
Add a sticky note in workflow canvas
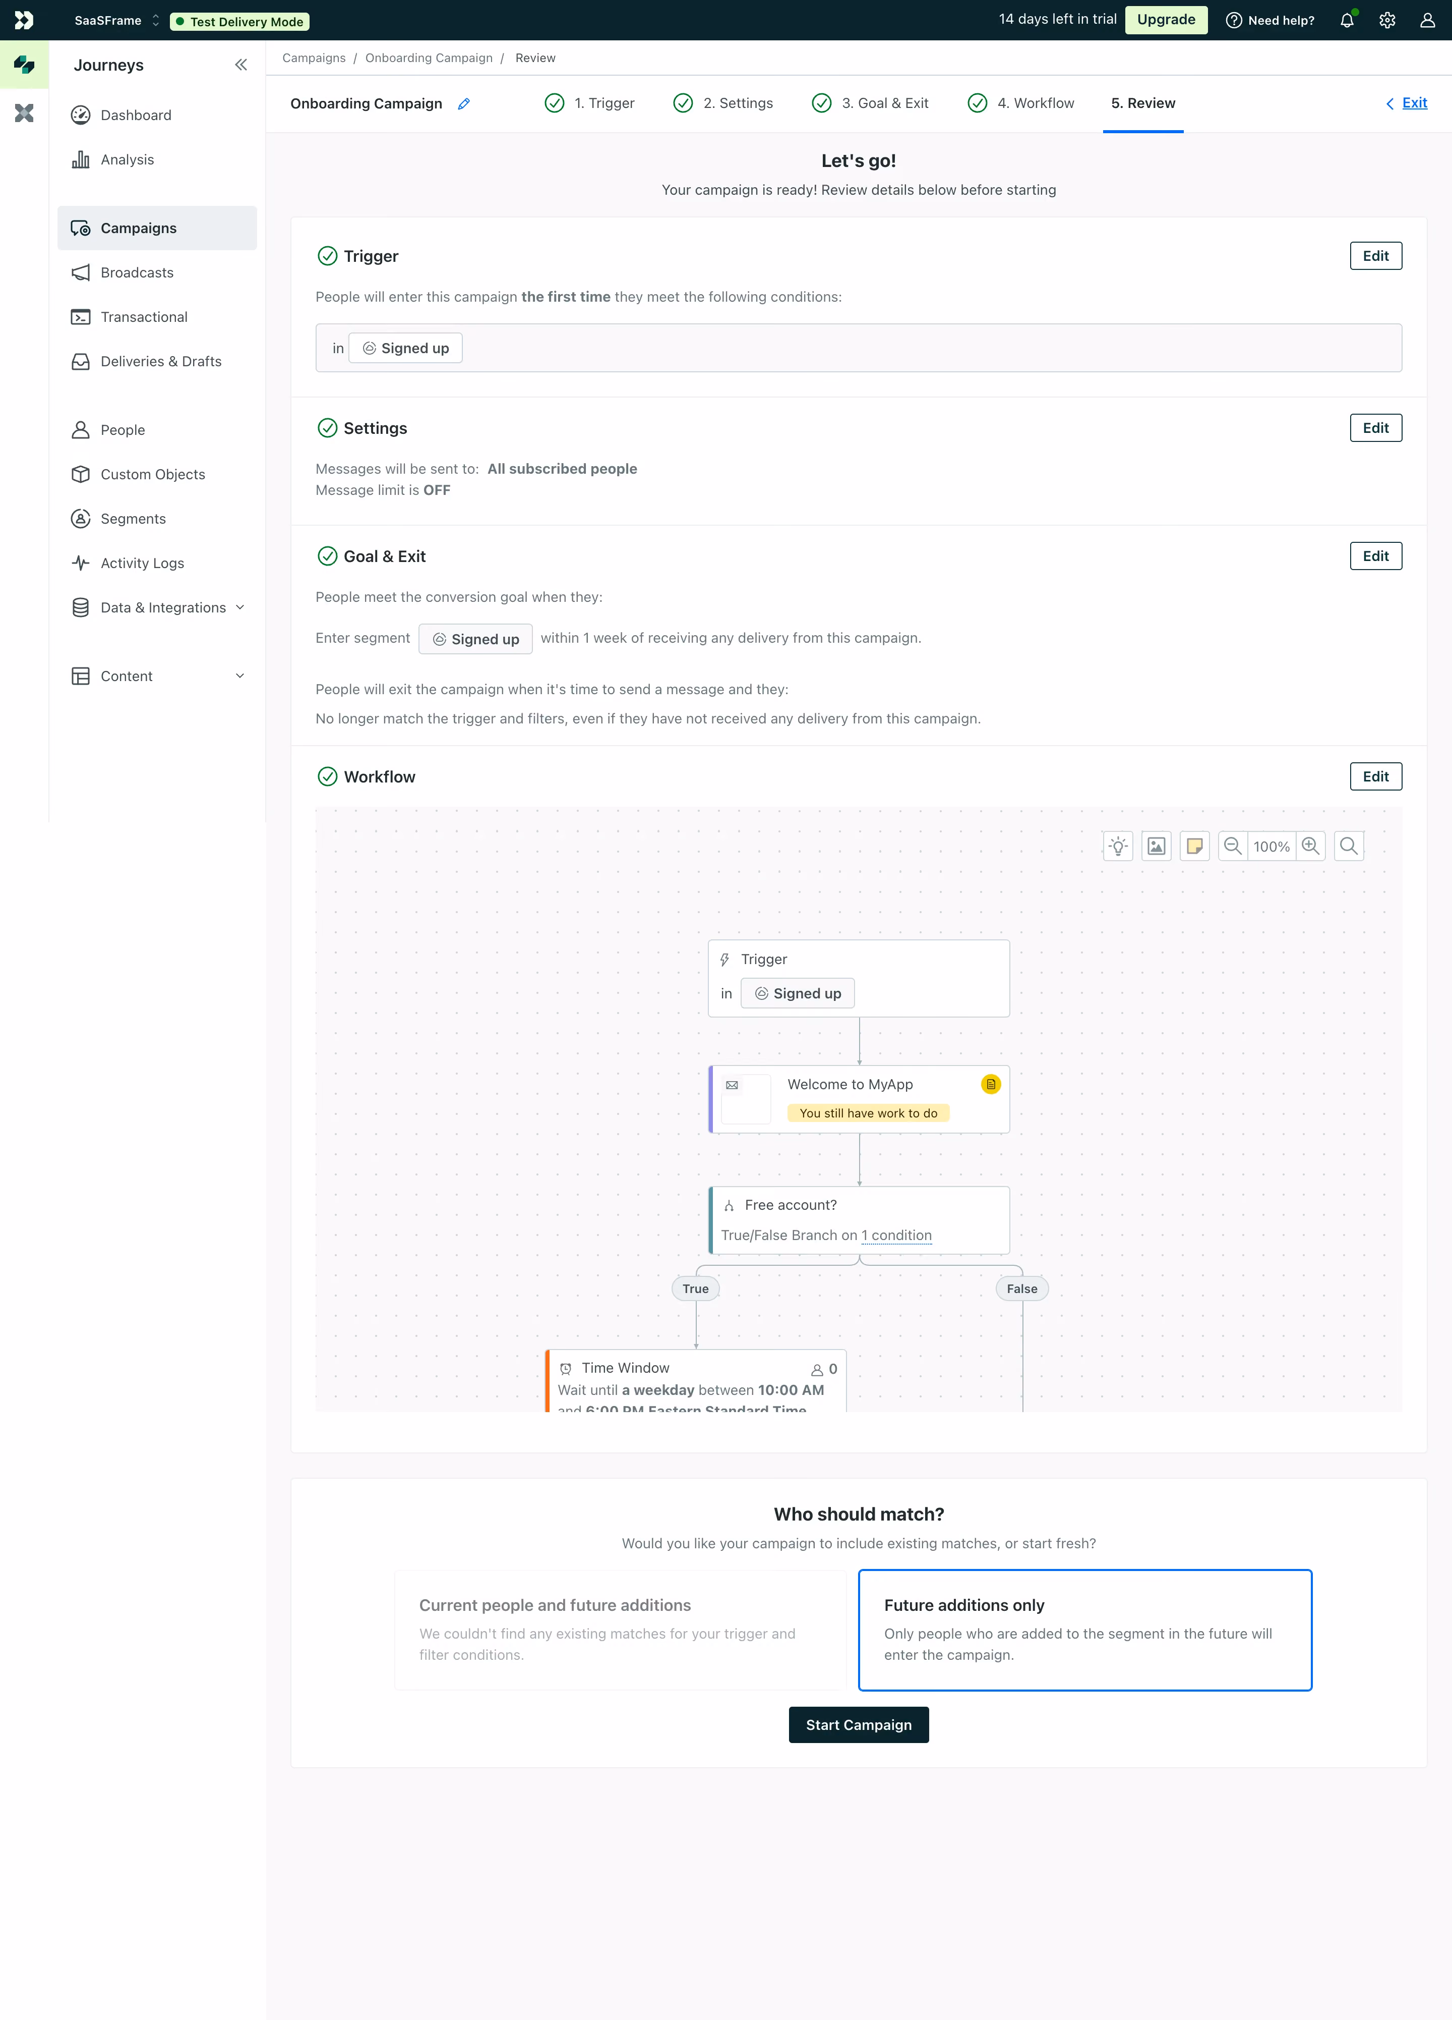pyautogui.click(x=1195, y=846)
